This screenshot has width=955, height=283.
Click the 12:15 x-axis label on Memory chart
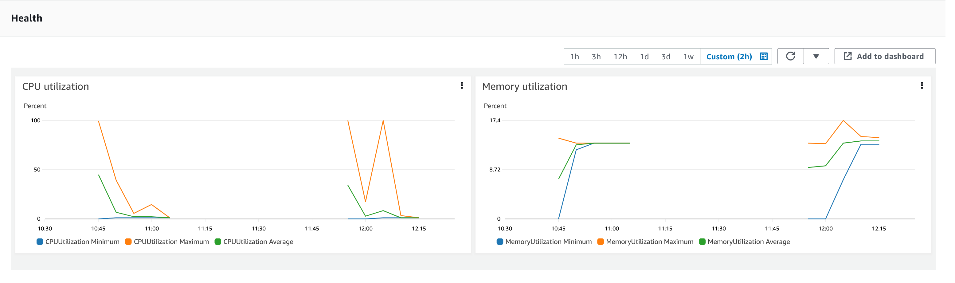pyautogui.click(x=887, y=231)
